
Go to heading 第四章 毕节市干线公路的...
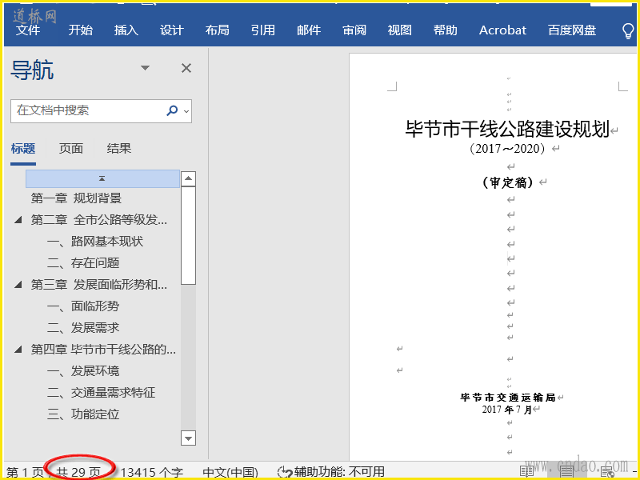tap(104, 350)
